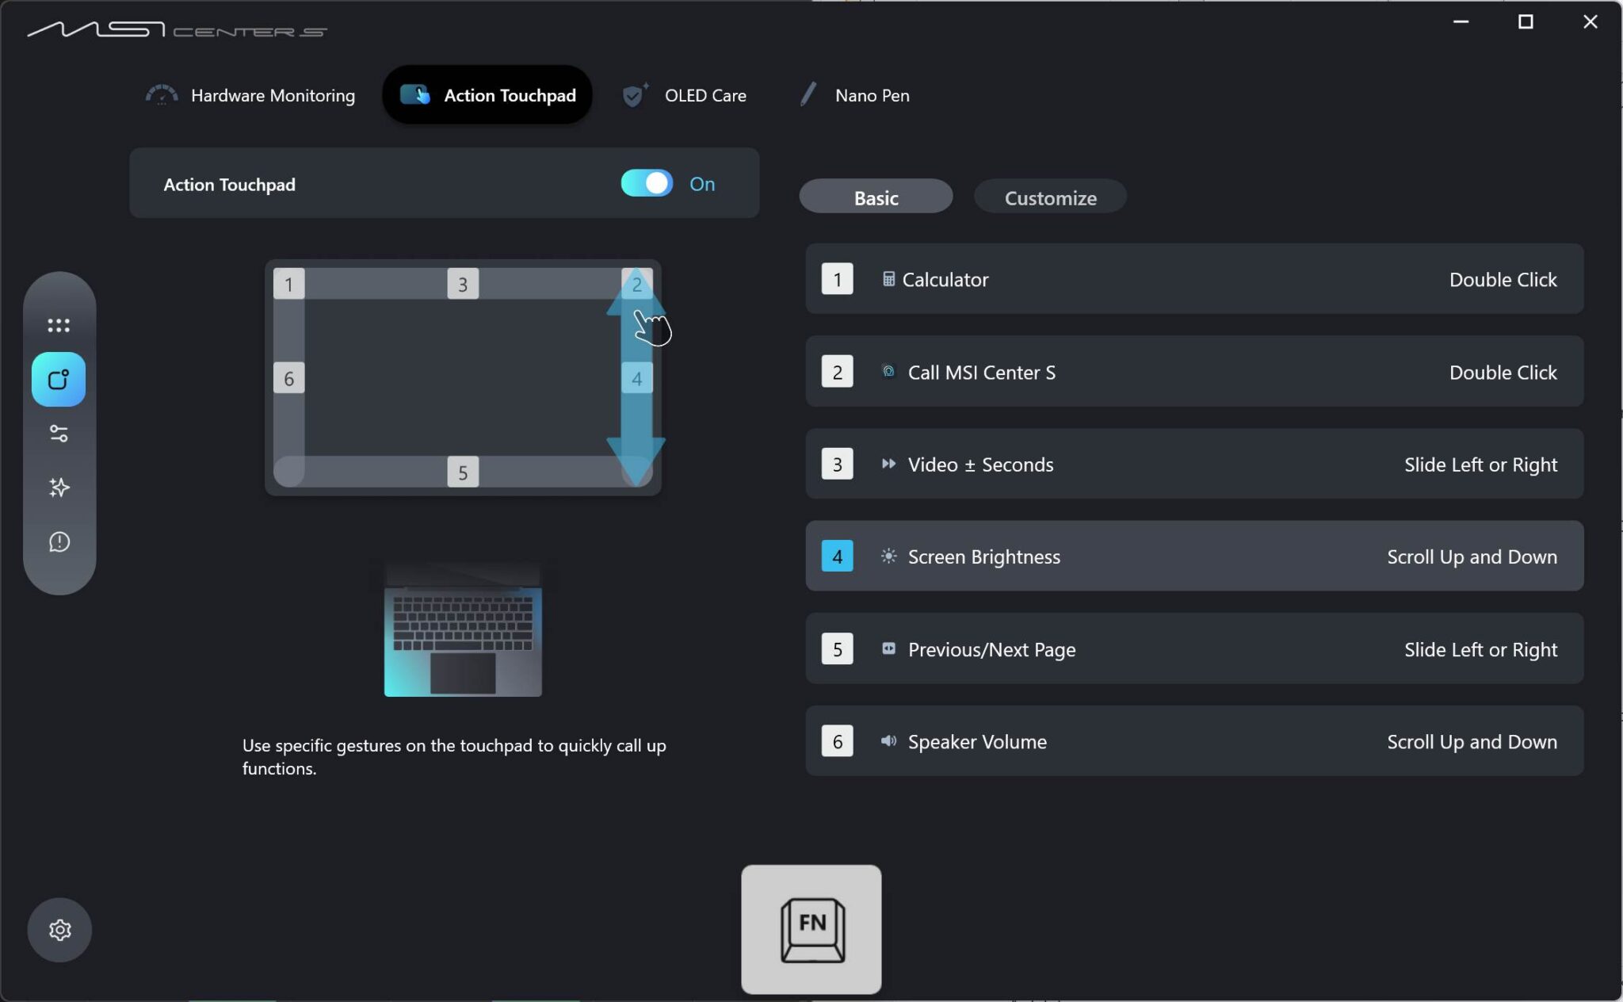1623x1002 pixels.
Task: Click the sparkle stars sidebar icon
Action: click(59, 488)
